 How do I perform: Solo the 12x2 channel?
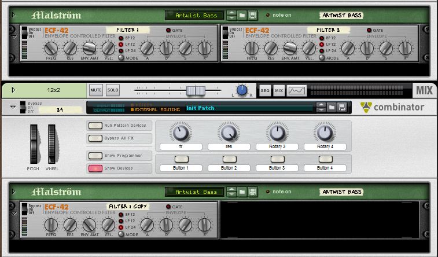point(113,90)
